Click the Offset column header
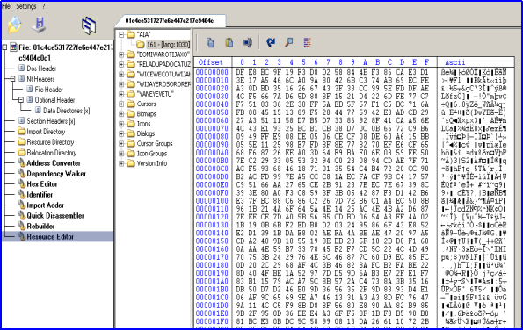The width and height of the screenshot is (523, 331). pyautogui.click(x=212, y=62)
